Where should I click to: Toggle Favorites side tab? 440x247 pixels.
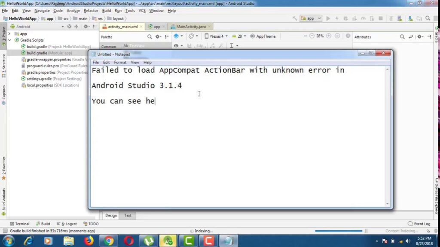(x=3, y=168)
